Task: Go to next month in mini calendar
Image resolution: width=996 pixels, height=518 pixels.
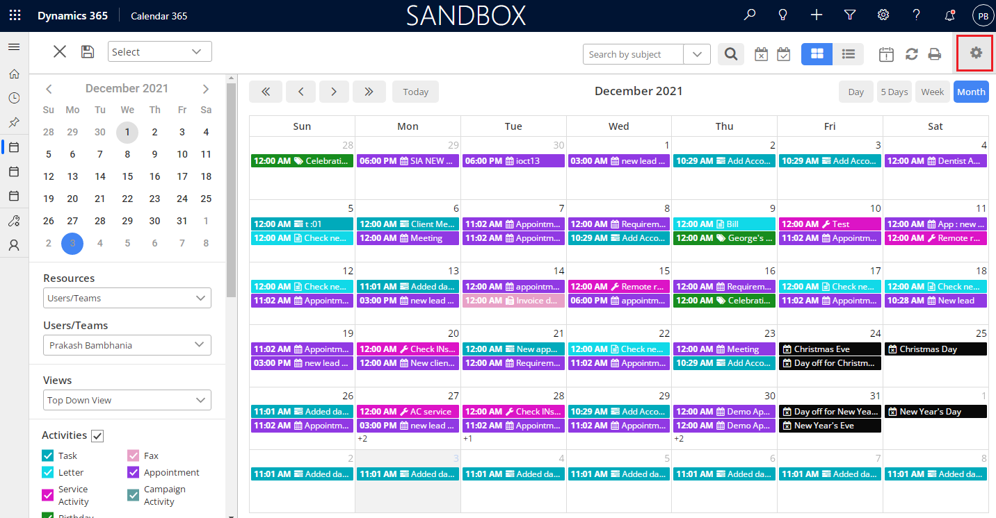Action: [206, 89]
